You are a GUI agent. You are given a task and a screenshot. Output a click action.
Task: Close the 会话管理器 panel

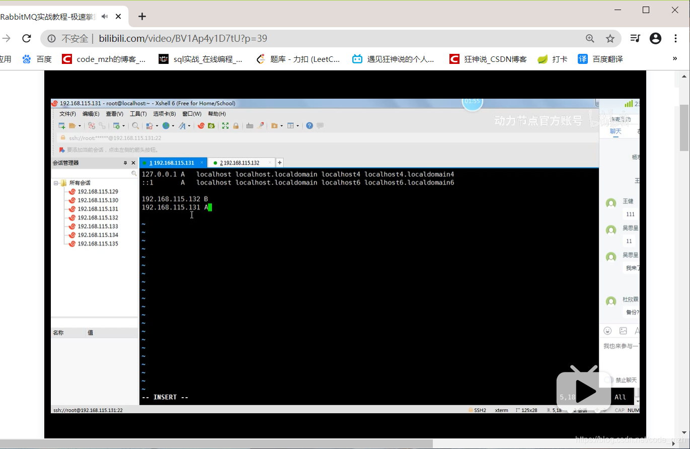[133, 163]
